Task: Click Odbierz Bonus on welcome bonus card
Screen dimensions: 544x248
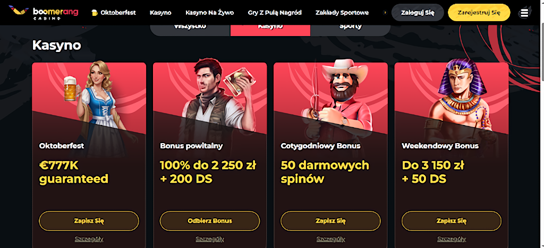Action: (209, 220)
